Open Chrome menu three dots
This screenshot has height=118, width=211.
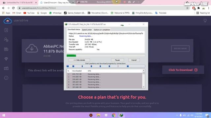(209, 8)
